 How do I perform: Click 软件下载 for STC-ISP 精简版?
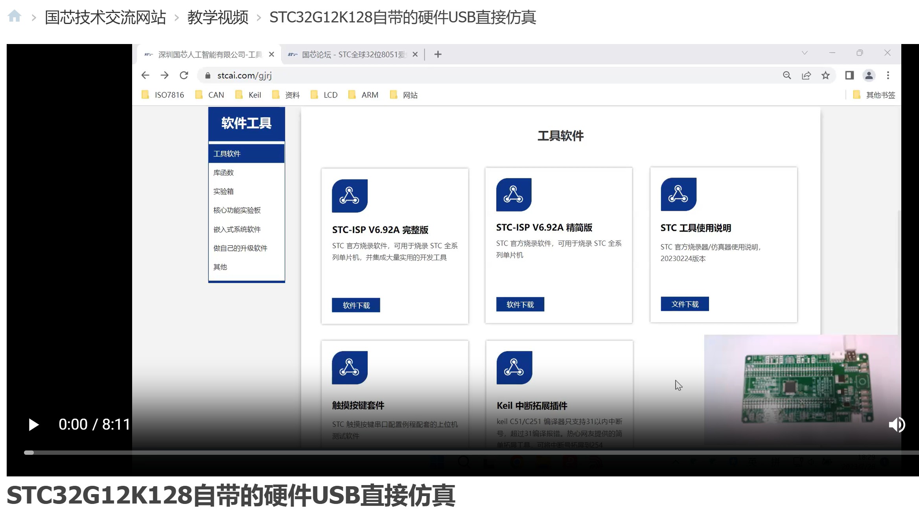click(520, 304)
